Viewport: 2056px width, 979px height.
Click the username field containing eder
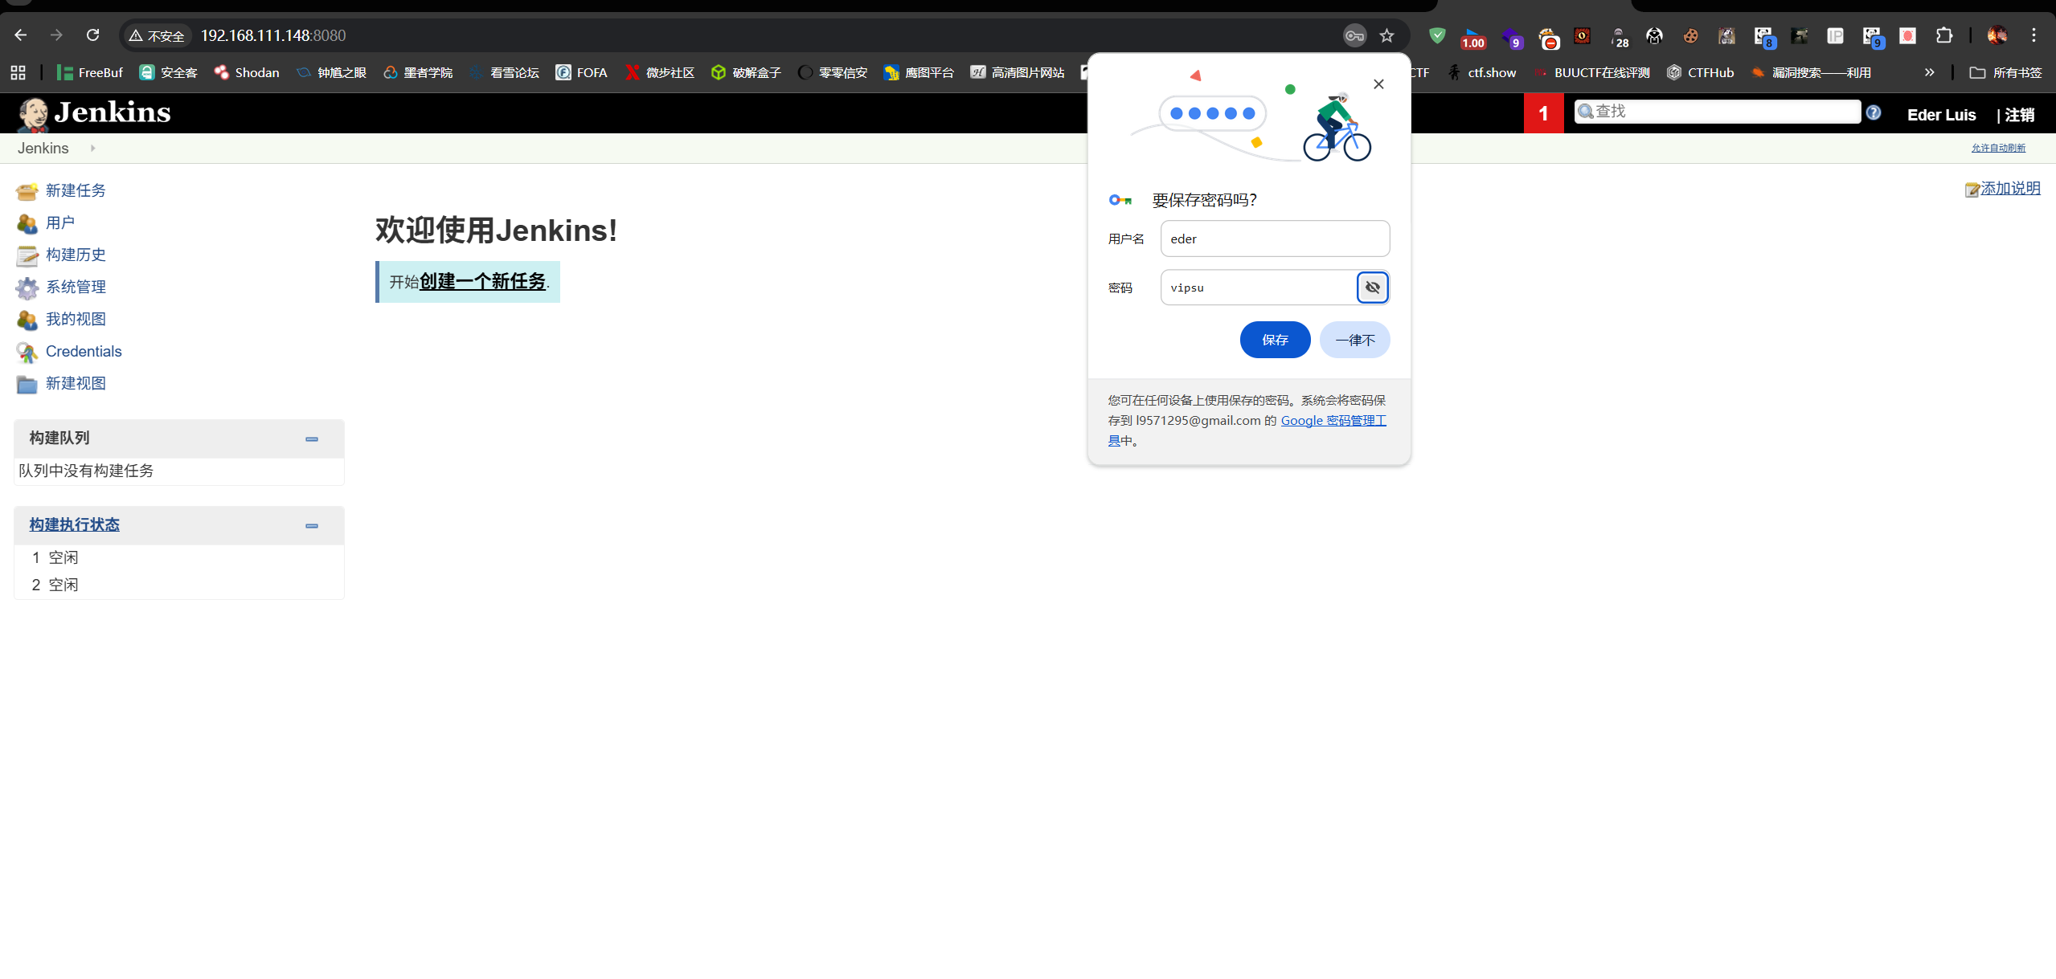(1275, 239)
